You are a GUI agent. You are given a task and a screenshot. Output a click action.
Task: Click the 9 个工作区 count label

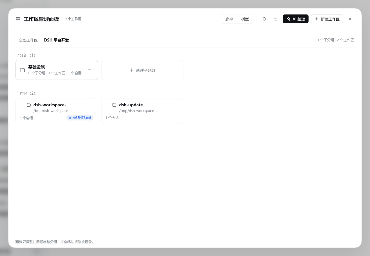click(x=73, y=19)
